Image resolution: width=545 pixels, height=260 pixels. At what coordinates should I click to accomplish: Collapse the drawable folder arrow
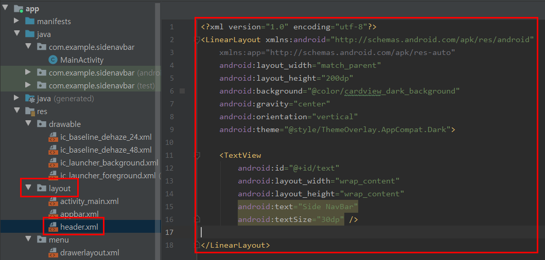[x=28, y=124]
